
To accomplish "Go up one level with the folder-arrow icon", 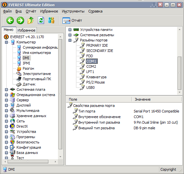I will [x=31, y=20].
